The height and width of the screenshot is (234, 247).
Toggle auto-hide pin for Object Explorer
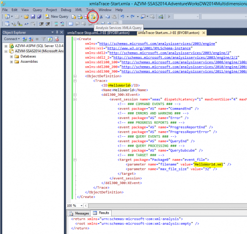(x=57, y=32)
